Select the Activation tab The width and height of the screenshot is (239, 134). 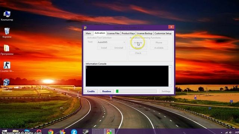point(100,33)
